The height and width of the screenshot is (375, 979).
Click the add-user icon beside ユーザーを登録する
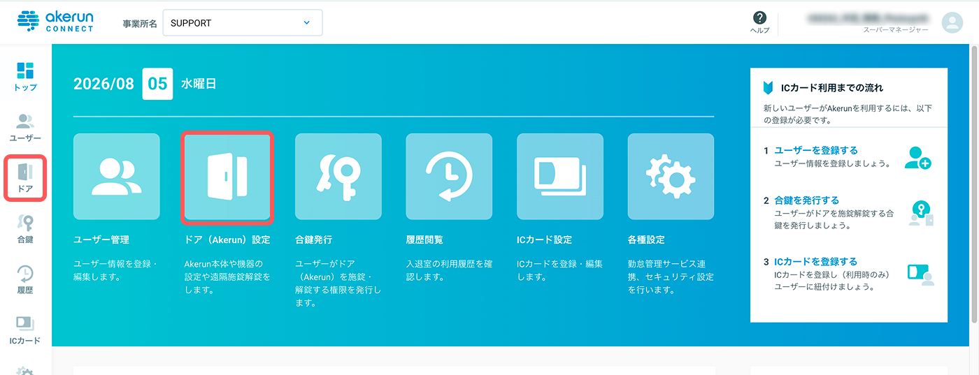tap(917, 158)
